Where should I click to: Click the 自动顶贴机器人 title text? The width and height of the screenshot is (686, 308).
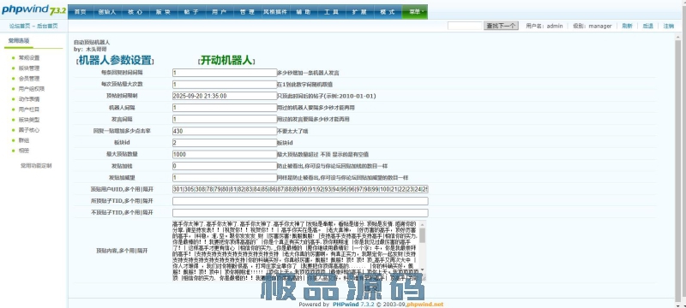click(x=92, y=42)
